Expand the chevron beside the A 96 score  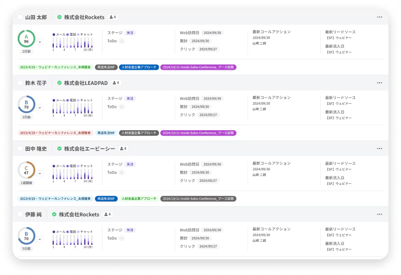[40, 42]
